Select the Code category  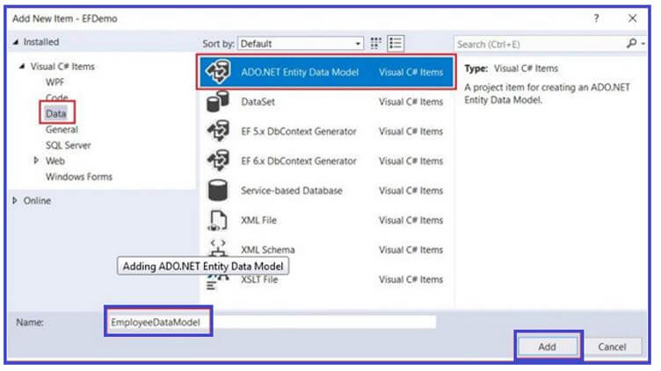pos(56,97)
